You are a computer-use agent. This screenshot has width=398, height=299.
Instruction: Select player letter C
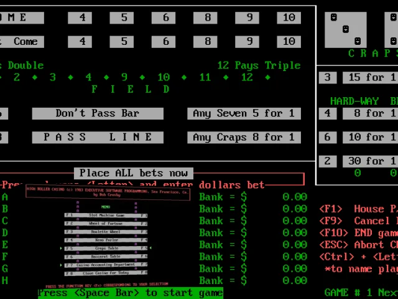5,221
